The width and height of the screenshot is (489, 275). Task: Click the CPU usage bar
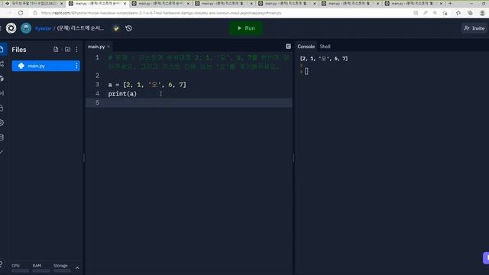click(x=20, y=270)
